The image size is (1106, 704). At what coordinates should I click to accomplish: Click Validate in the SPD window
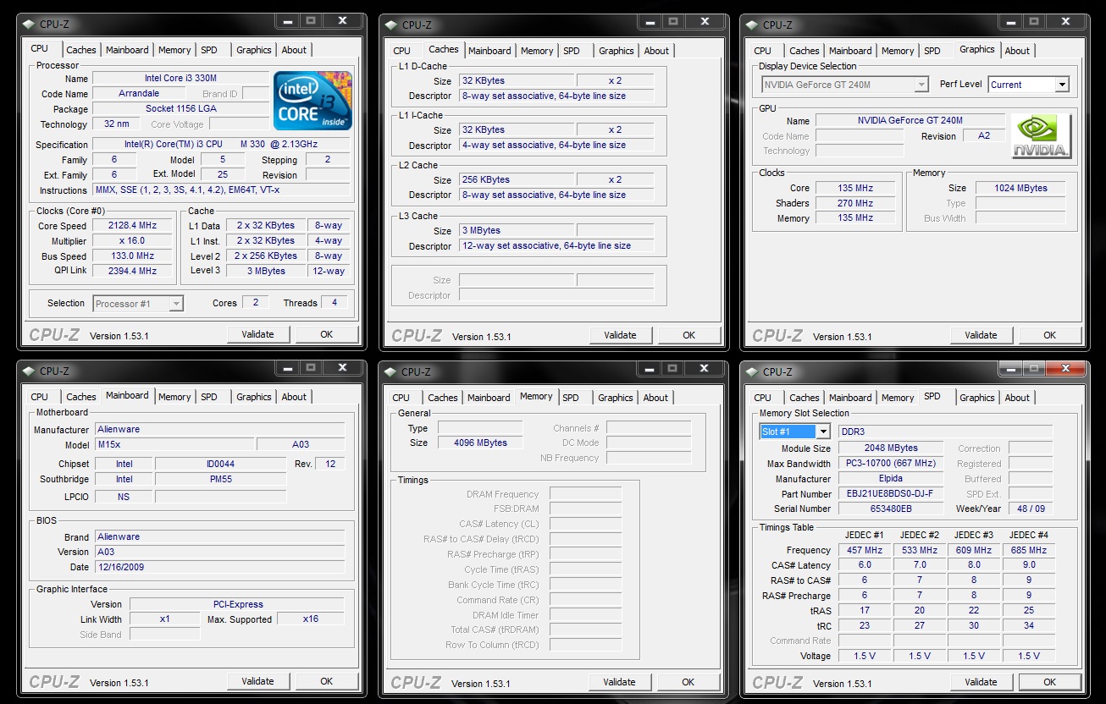981,682
